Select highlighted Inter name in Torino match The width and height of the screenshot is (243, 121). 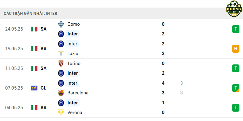pyautogui.click(x=73, y=73)
